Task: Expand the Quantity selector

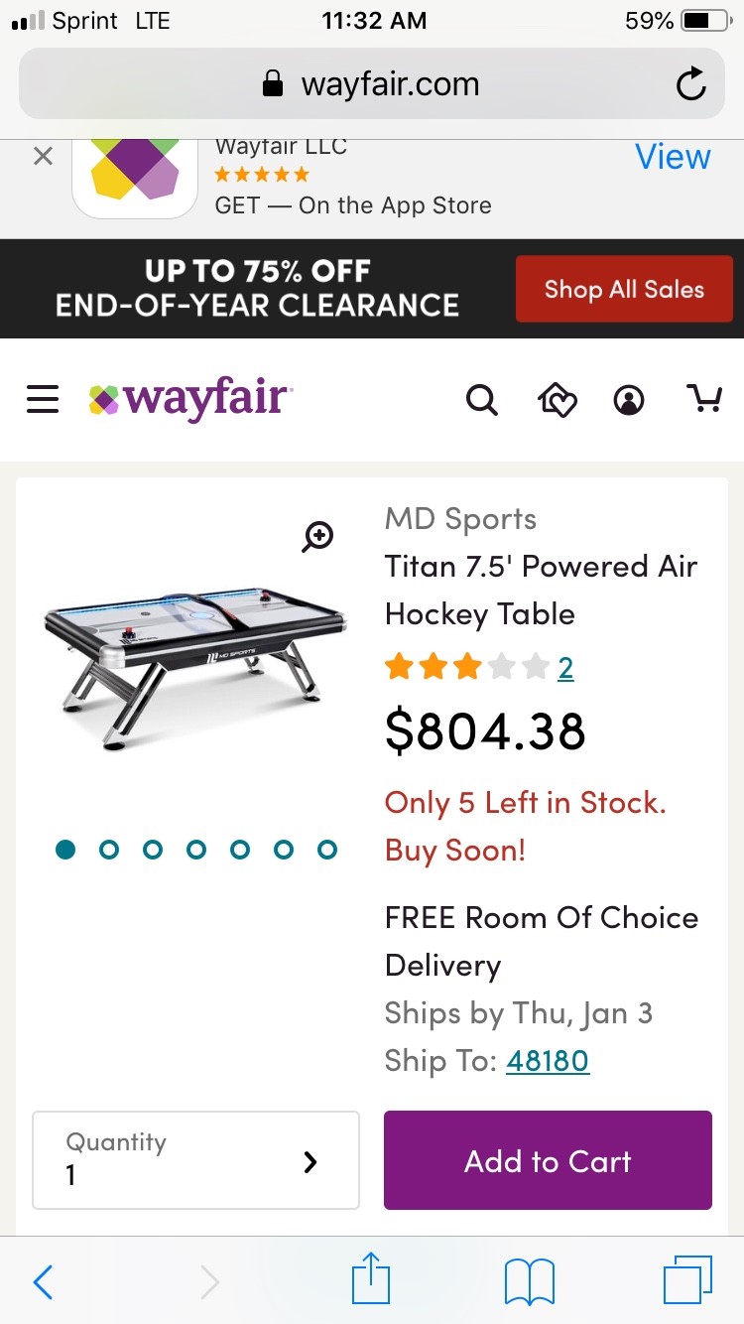Action: click(x=195, y=1159)
